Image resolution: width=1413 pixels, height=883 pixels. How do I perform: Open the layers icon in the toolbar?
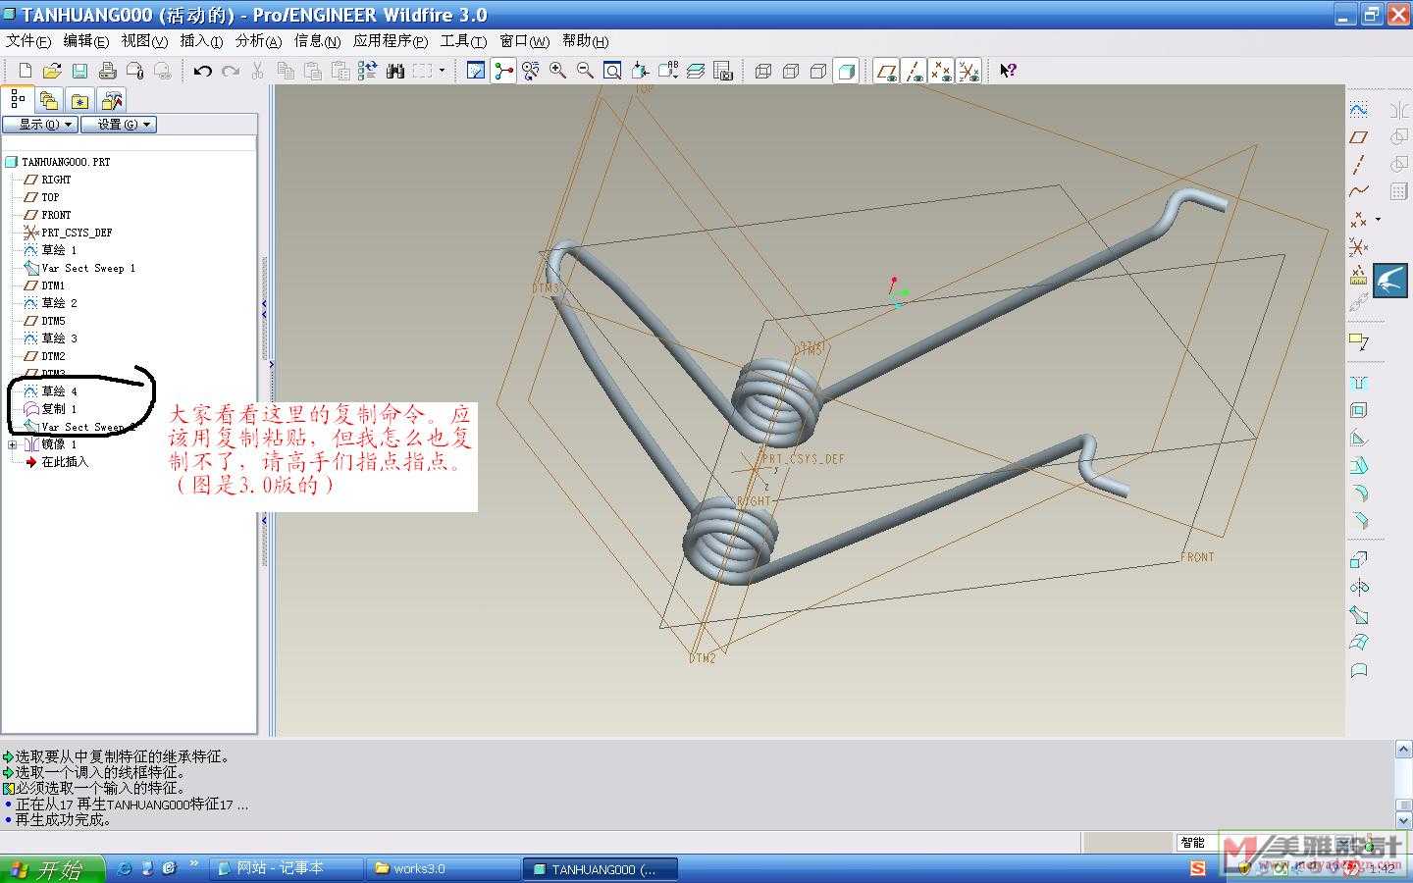(696, 71)
